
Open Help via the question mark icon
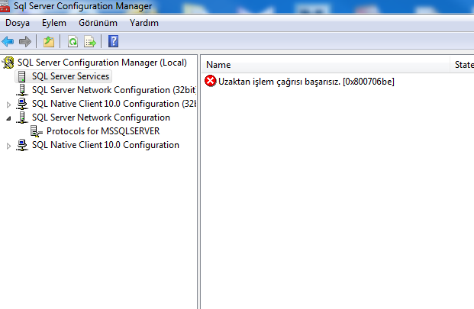[x=114, y=41]
